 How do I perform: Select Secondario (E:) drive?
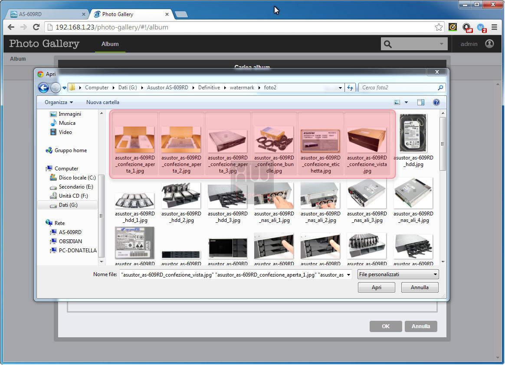(72, 187)
